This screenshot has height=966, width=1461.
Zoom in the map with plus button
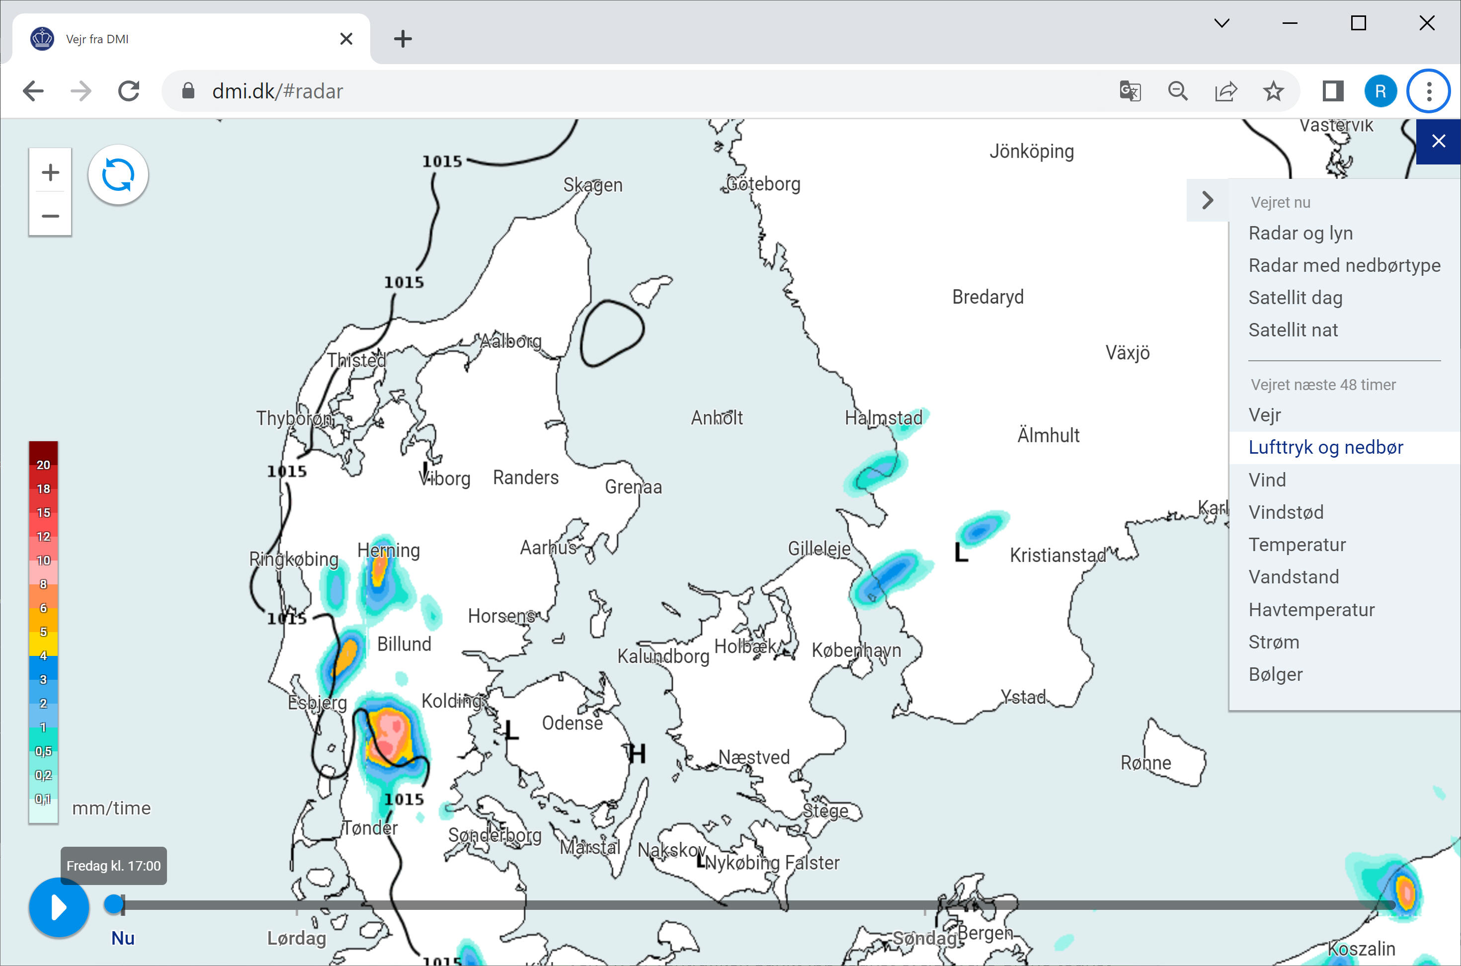[x=51, y=172]
